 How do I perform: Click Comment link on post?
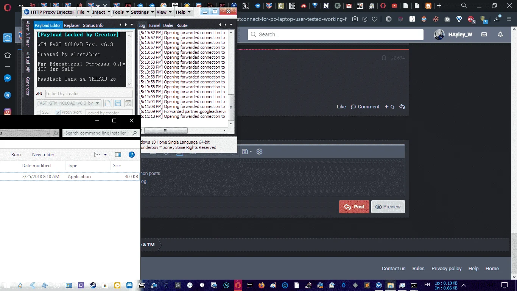pos(365,107)
